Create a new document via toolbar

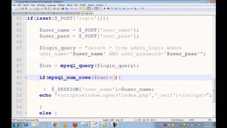point(15,9)
